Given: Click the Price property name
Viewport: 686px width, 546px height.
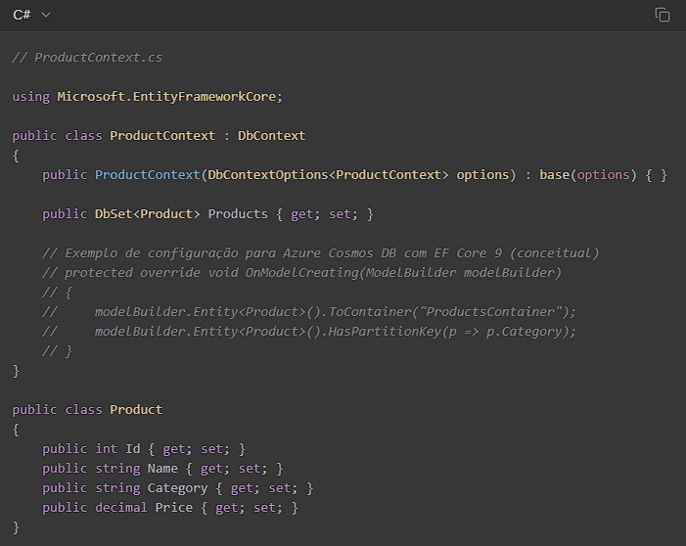Looking at the screenshot, I should 173,507.
